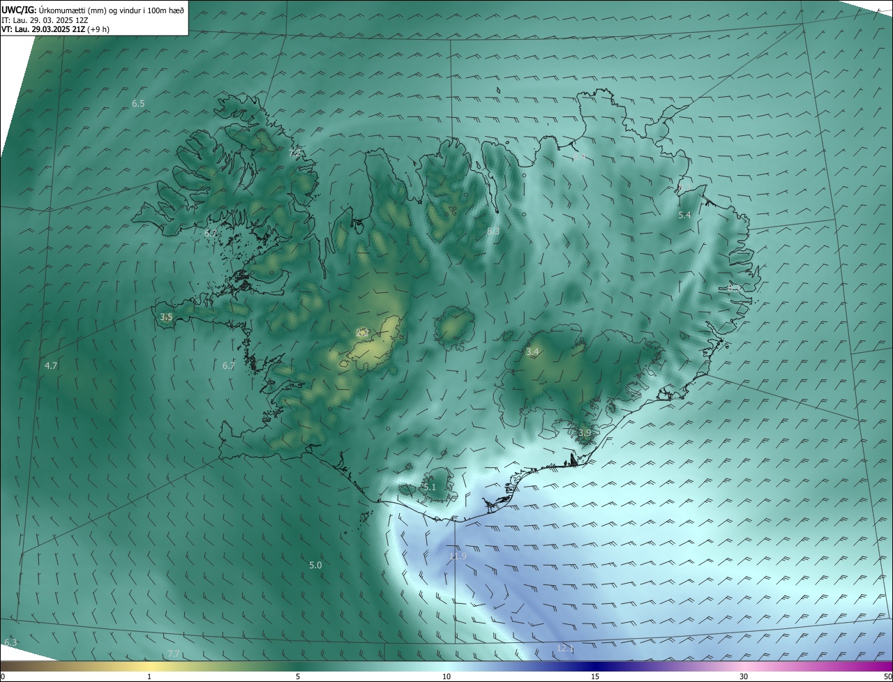This screenshot has width=893, height=682.
Task: Click the 3.9 value label near the southeast coast
Action: click(x=585, y=433)
